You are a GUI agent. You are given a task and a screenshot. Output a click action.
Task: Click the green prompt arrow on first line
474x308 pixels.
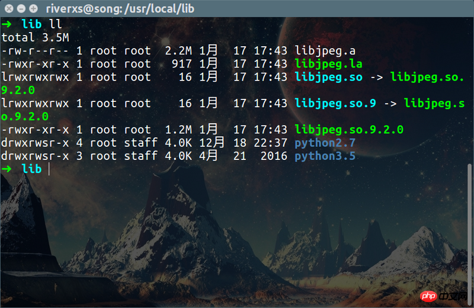[x=7, y=24]
